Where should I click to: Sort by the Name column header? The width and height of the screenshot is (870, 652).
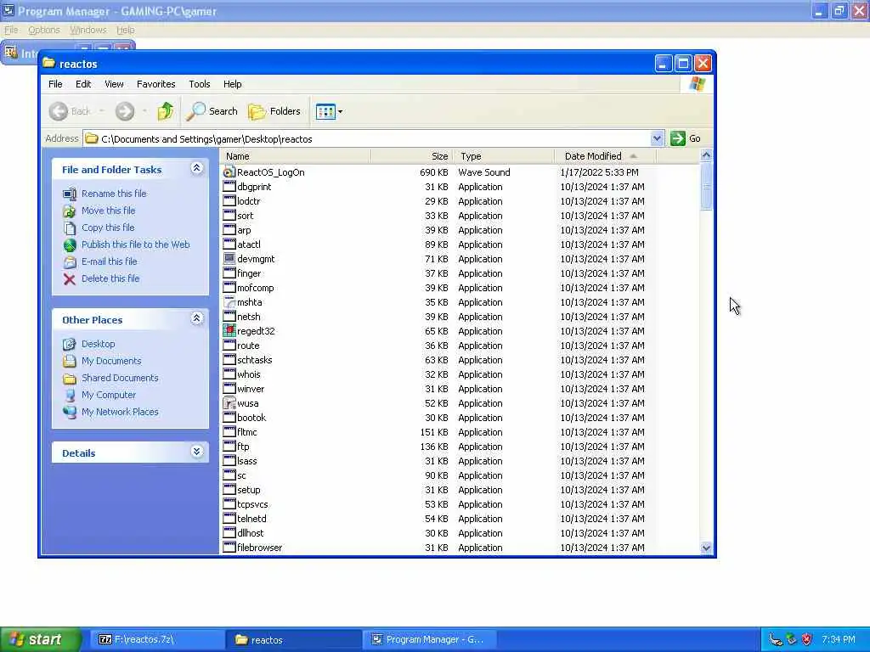[295, 156]
